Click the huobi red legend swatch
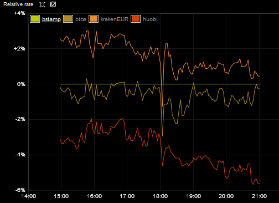 136,19
